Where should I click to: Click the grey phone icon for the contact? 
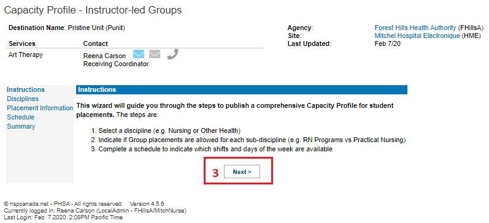tap(172, 54)
